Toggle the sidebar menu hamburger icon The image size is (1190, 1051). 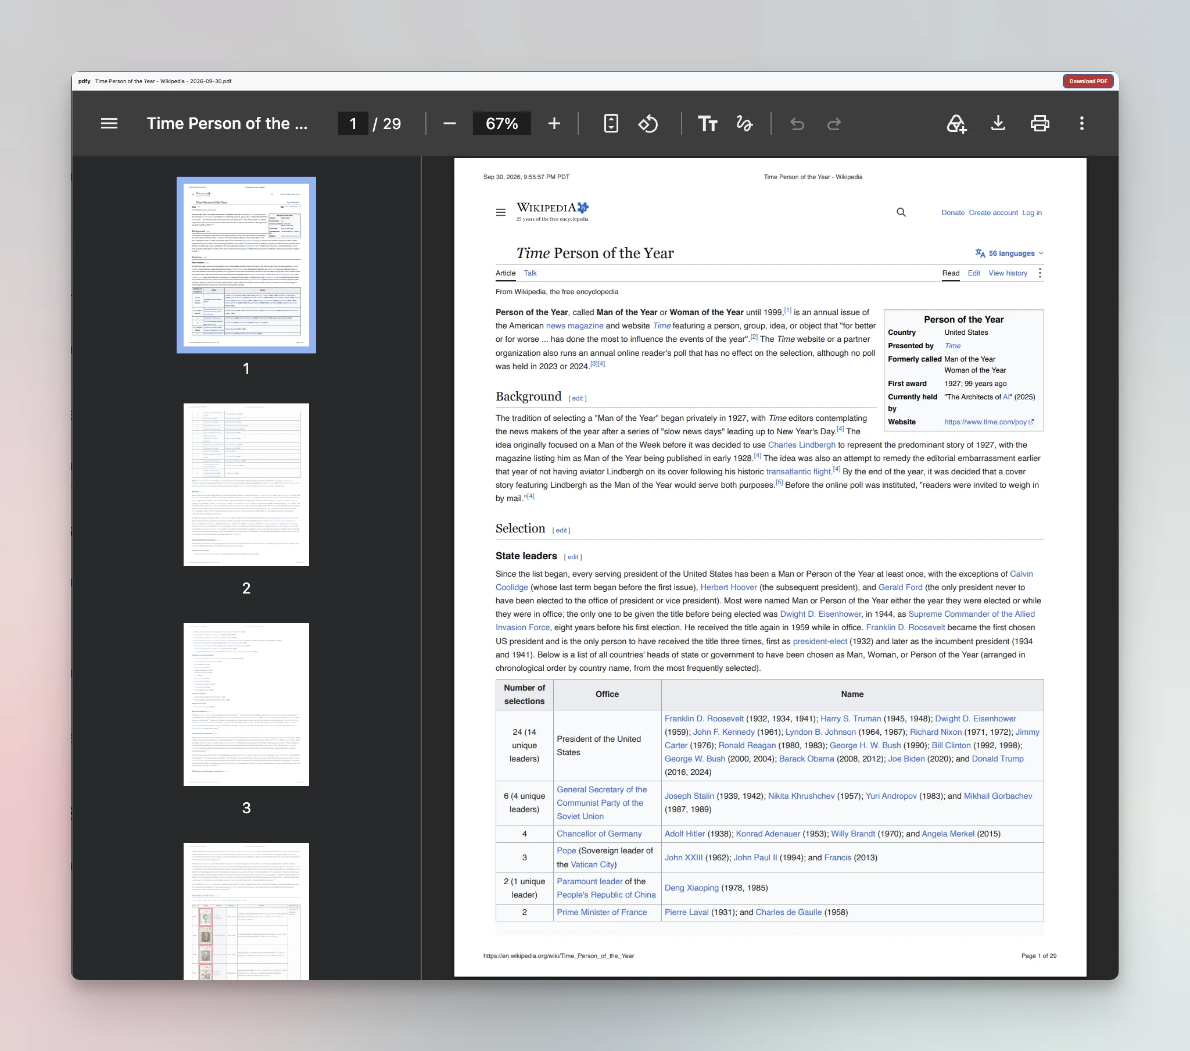(109, 123)
